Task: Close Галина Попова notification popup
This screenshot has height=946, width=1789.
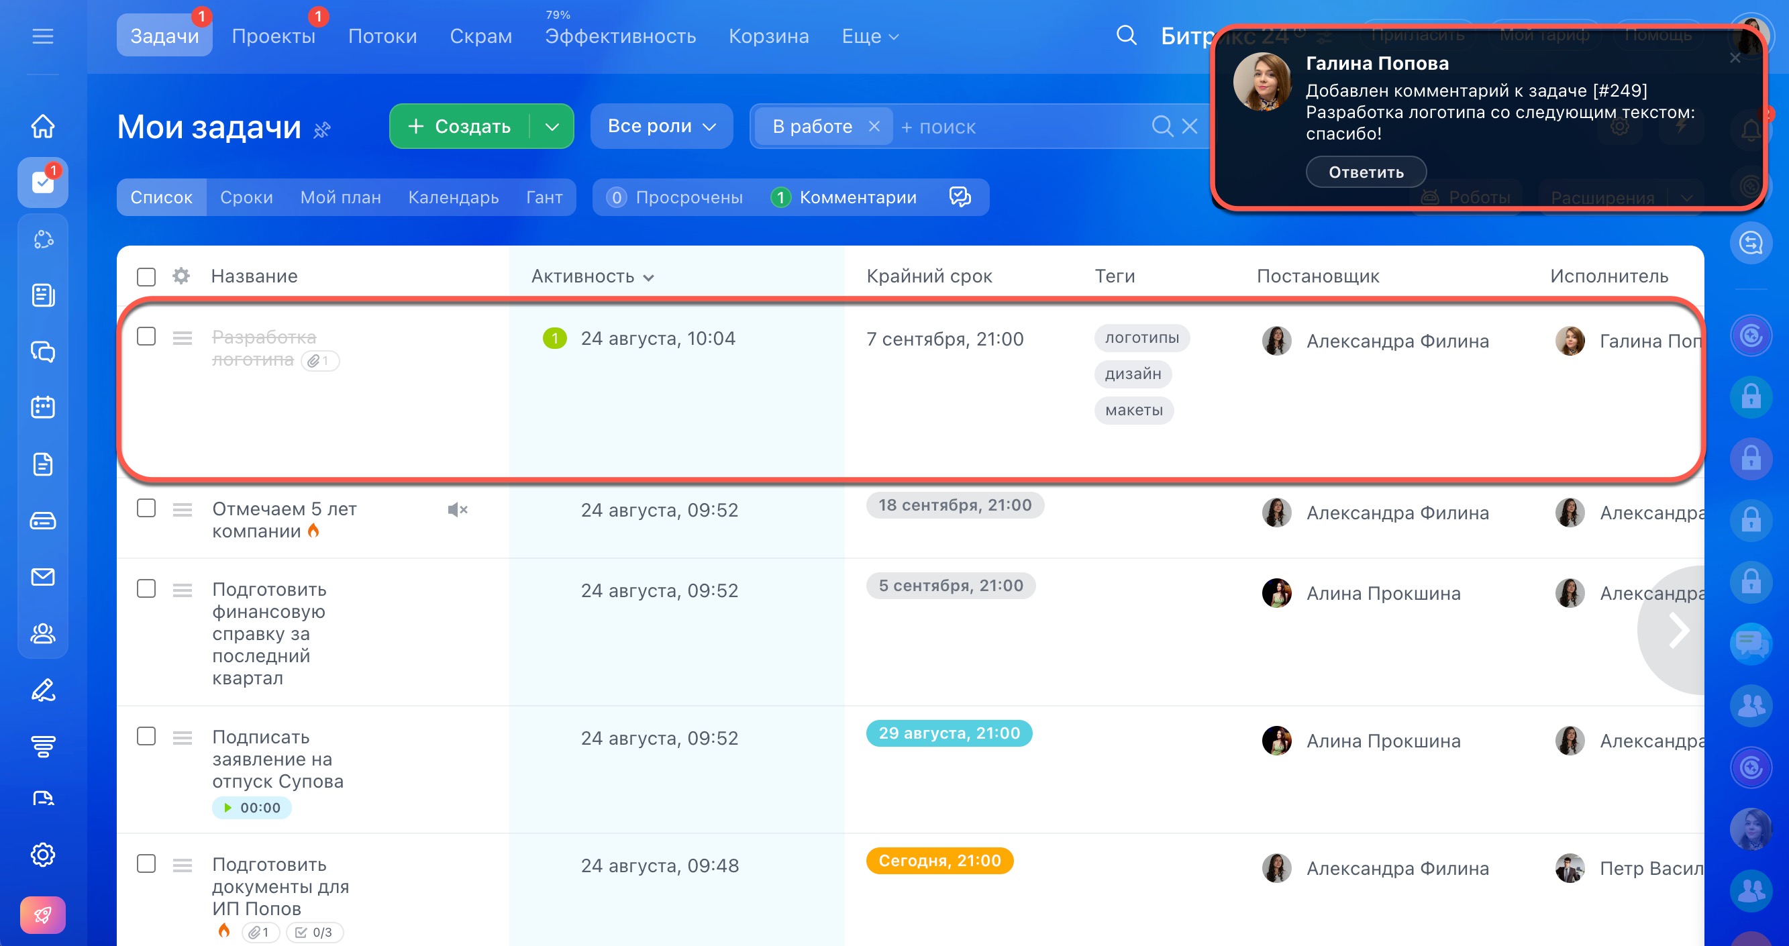Action: (1735, 58)
